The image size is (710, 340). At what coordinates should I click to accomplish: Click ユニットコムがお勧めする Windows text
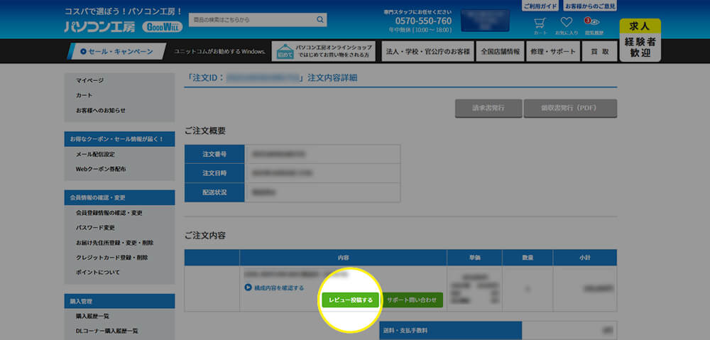click(219, 52)
